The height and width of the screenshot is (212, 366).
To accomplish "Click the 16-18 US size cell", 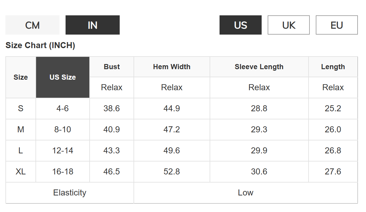I will [x=63, y=171].
